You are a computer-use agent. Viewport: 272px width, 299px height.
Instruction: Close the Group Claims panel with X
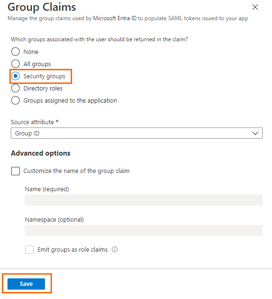coord(255,7)
